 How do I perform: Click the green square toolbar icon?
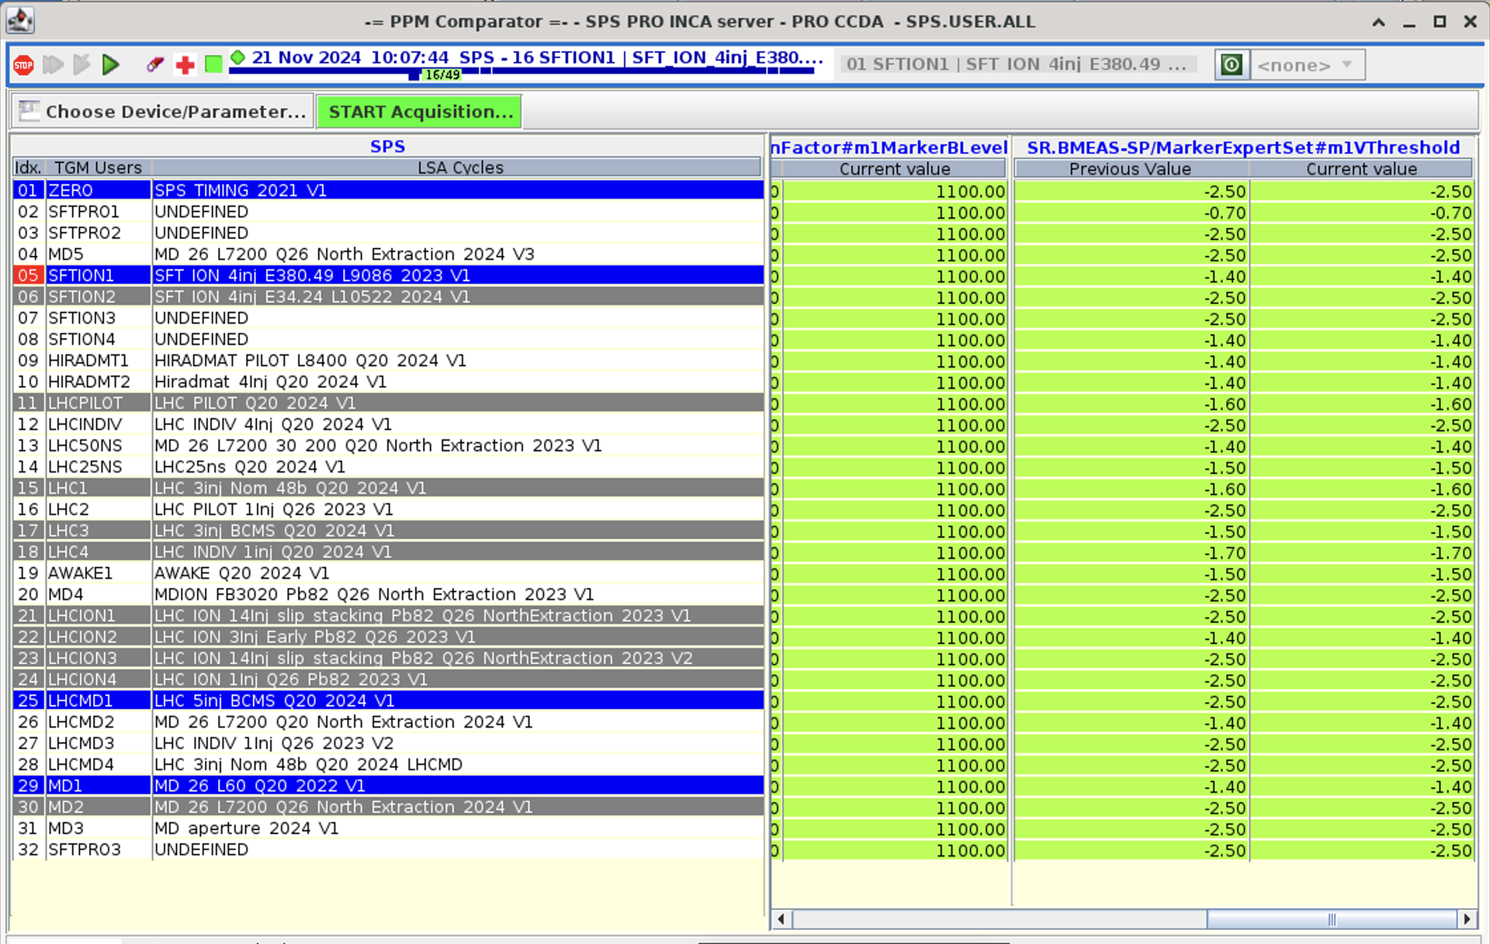pyautogui.click(x=213, y=65)
